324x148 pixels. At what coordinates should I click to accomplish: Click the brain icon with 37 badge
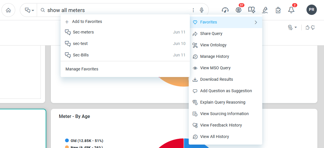[x=238, y=10]
